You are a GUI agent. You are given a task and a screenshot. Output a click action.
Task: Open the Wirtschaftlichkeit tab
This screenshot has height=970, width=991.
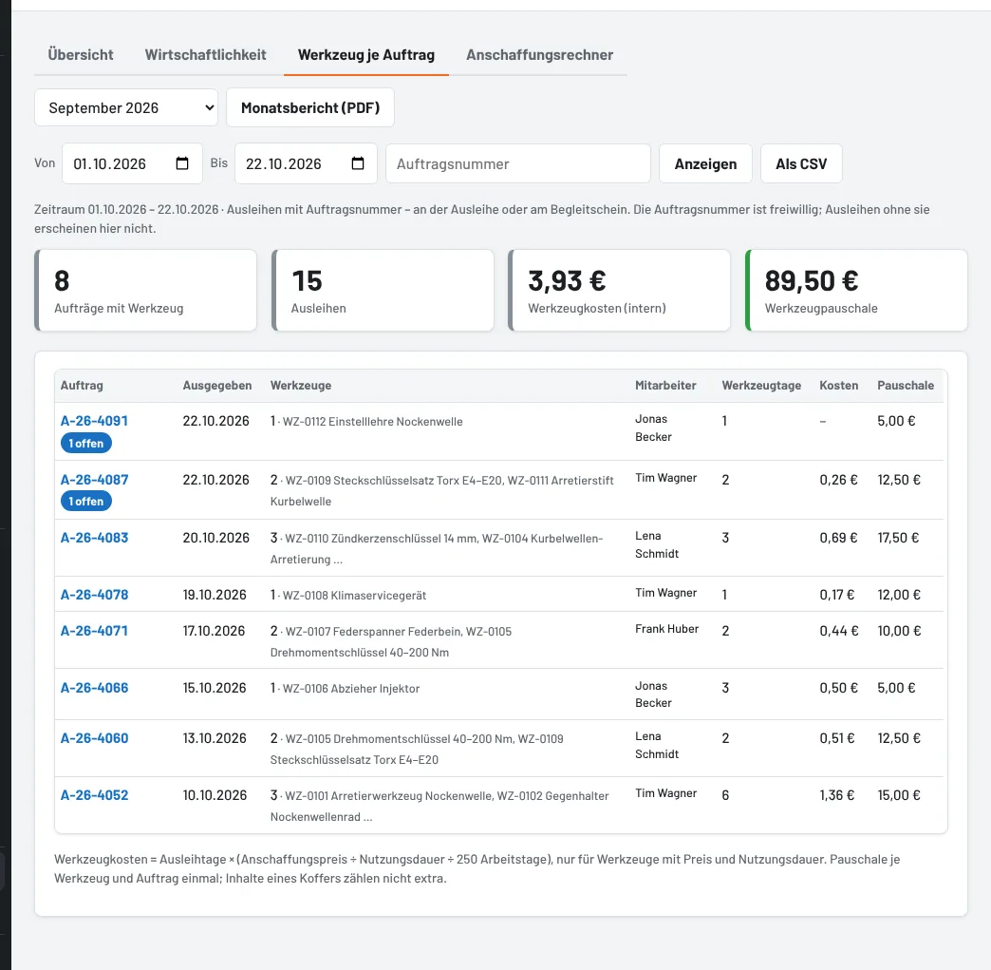click(x=205, y=55)
